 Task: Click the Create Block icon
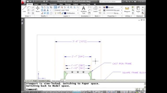tap(100, 7)
